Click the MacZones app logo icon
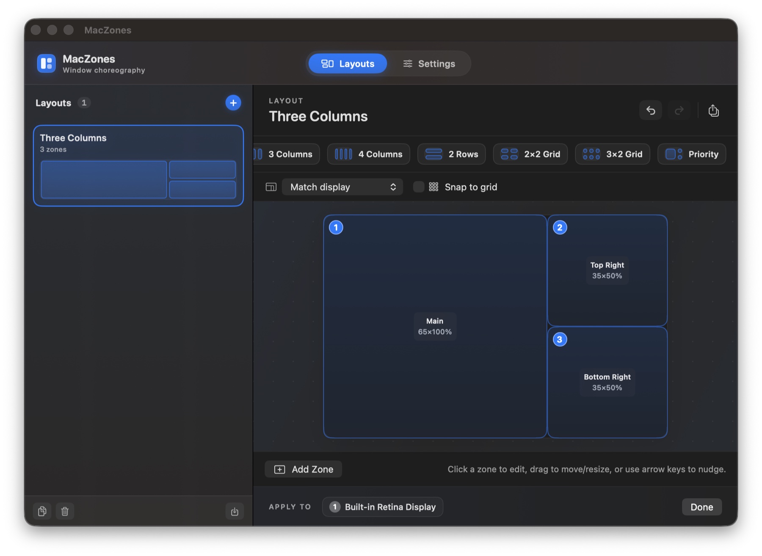 pos(46,63)
